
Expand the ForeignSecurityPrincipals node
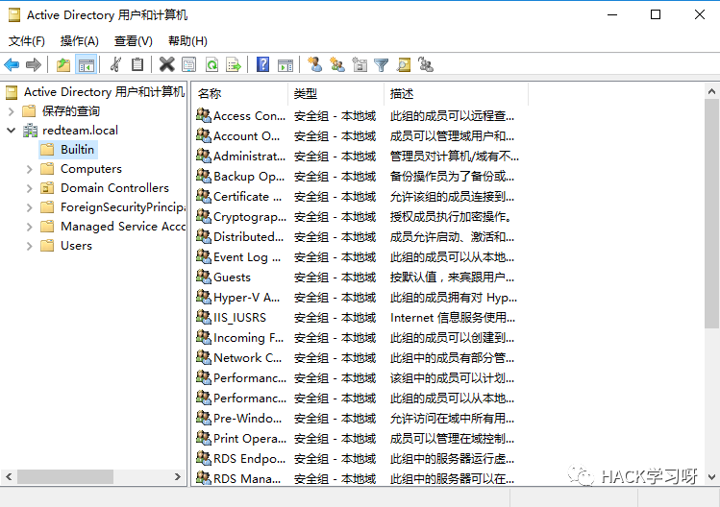[30, 207]
